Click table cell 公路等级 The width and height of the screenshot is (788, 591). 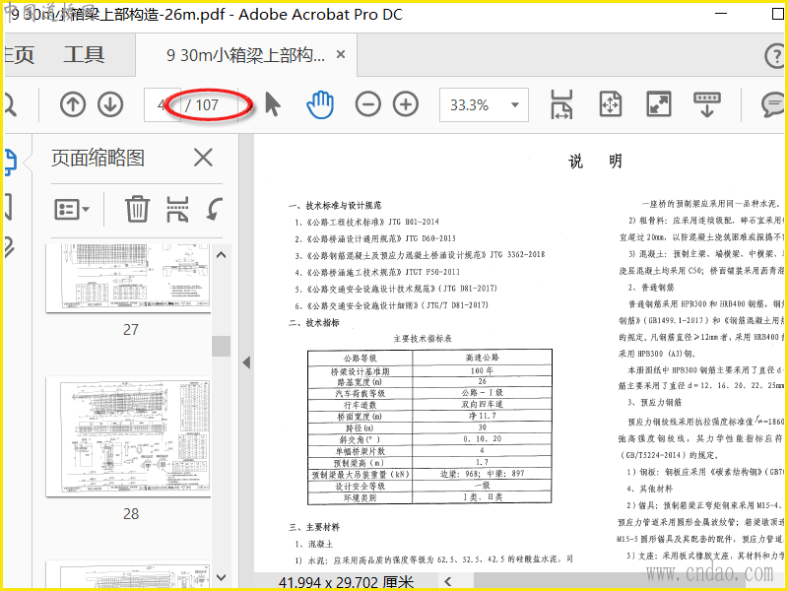[x=360, y=358]
